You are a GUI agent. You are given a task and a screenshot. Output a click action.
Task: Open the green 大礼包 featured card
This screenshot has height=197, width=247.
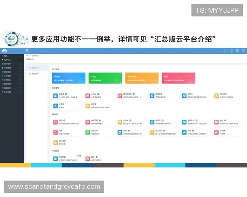click(x=105, y=78)
